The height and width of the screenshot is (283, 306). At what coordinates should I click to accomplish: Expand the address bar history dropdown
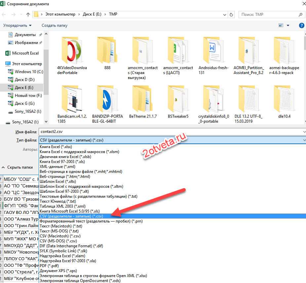(x=225, y=15)
